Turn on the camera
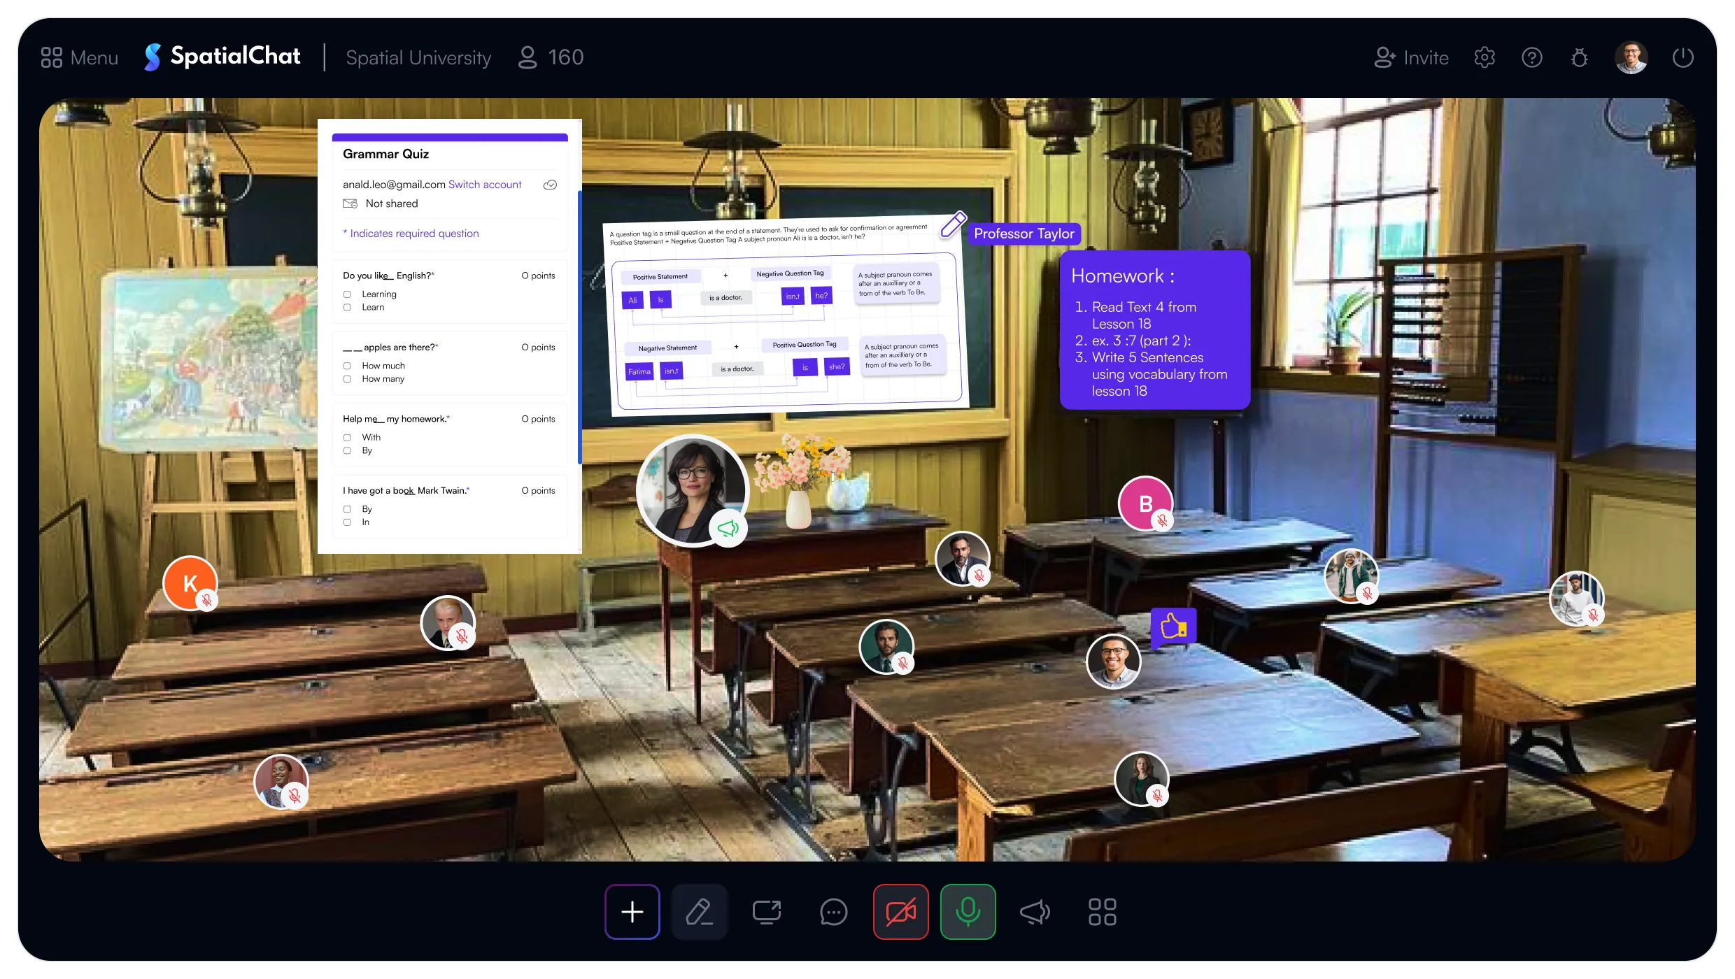1735x979 pixels. click(x=900, y=912)
